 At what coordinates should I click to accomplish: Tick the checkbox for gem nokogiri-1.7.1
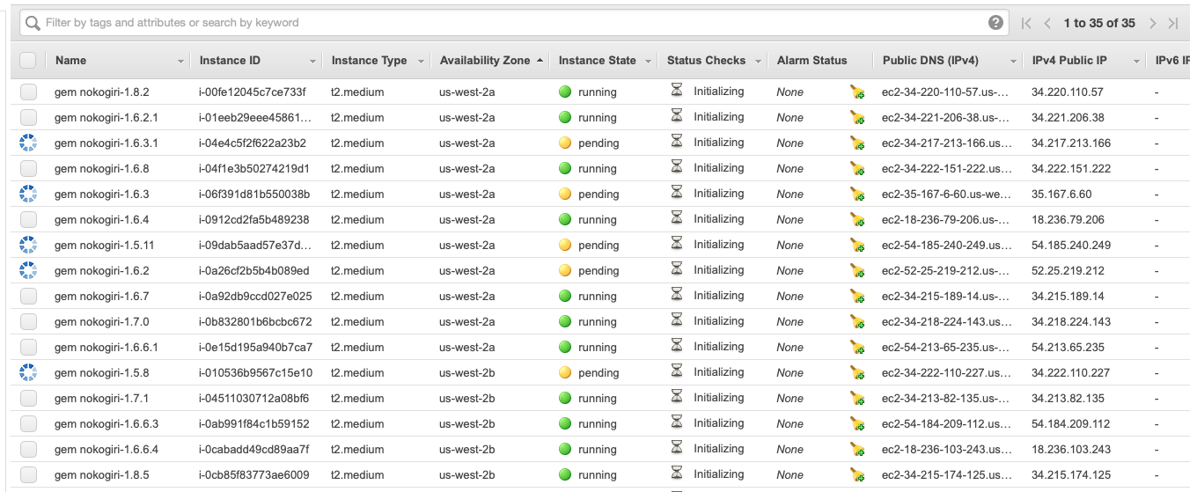(29, 398)
